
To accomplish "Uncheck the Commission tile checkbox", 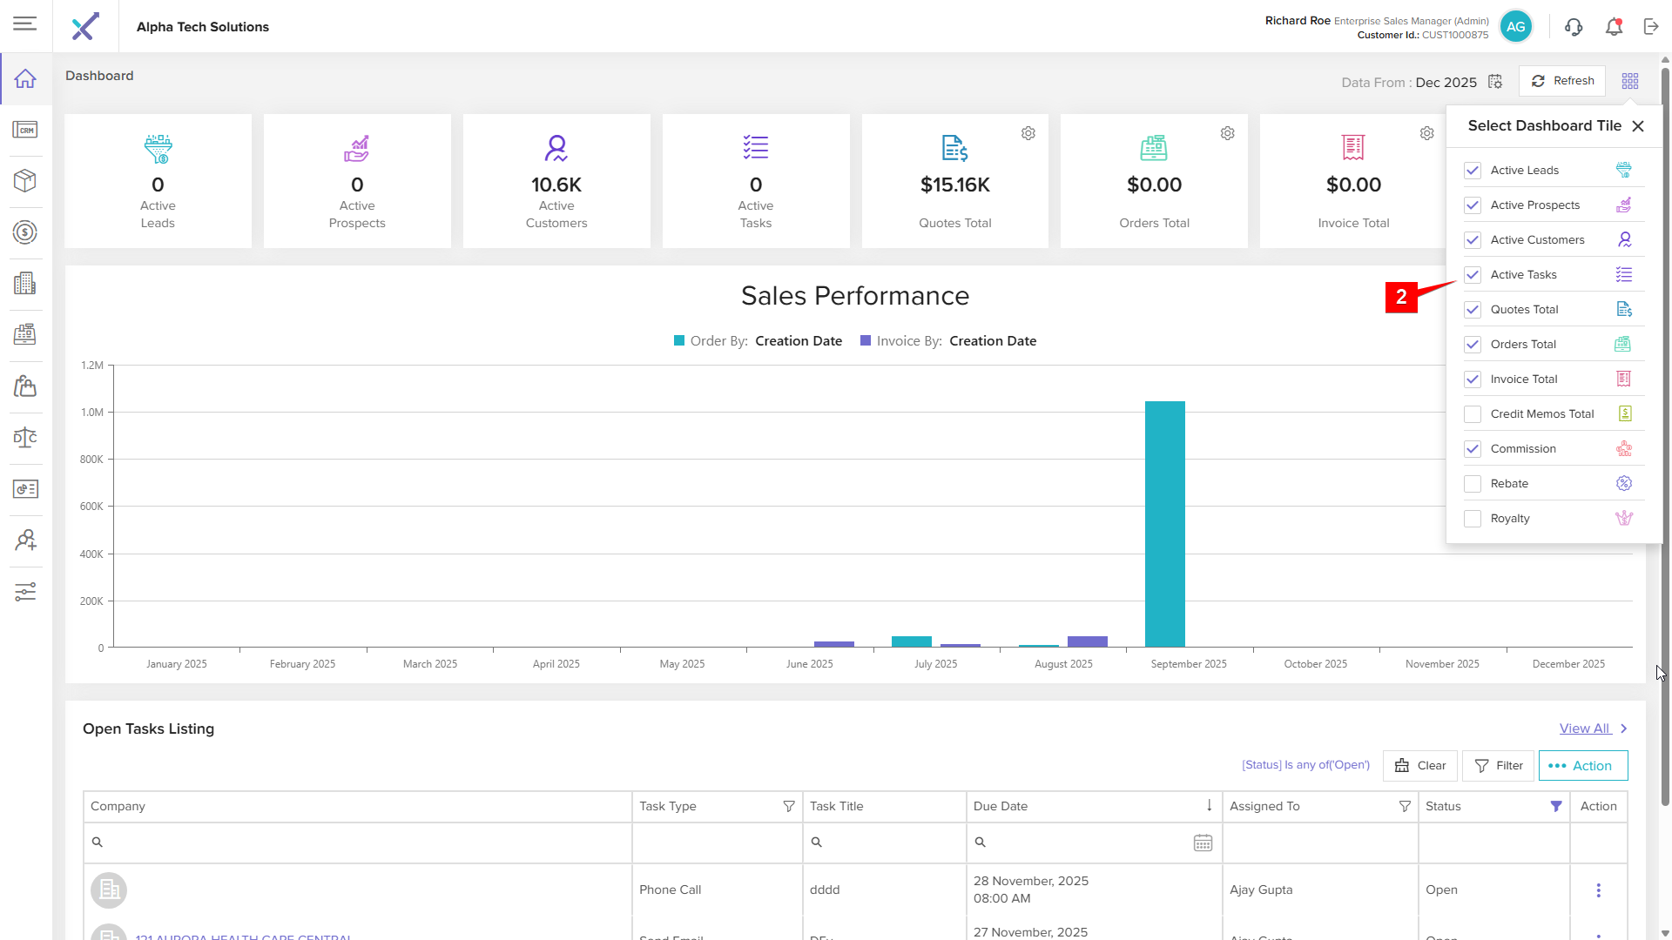I will 1473,449.
